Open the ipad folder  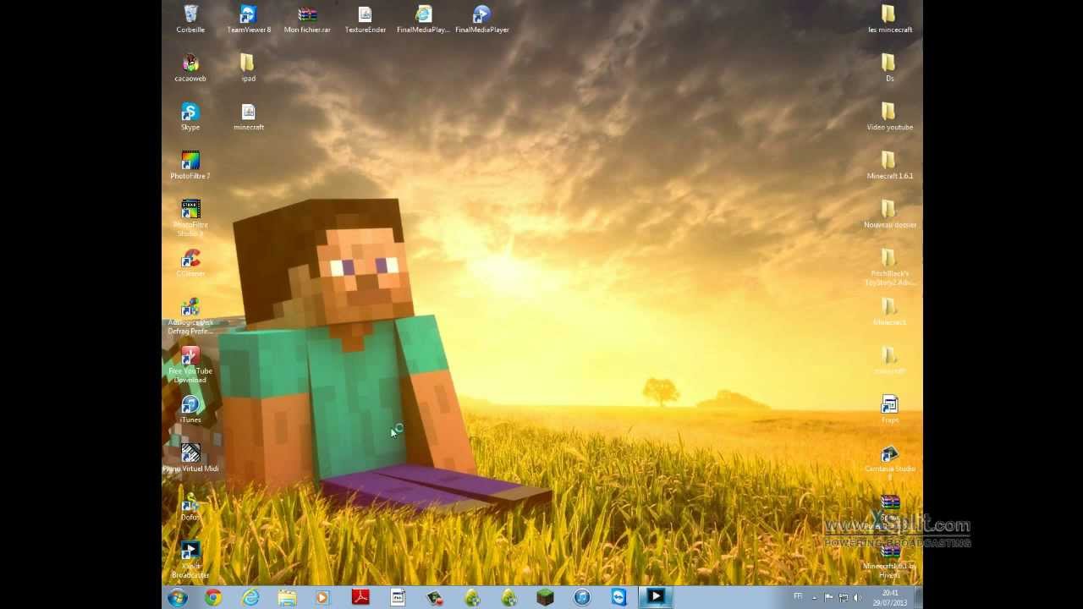[248, 69]
